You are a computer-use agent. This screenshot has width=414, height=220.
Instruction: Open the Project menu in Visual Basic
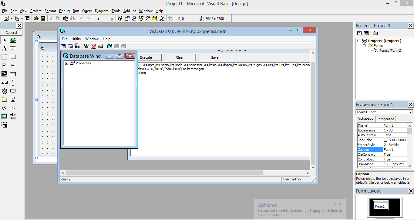[36, 11]
